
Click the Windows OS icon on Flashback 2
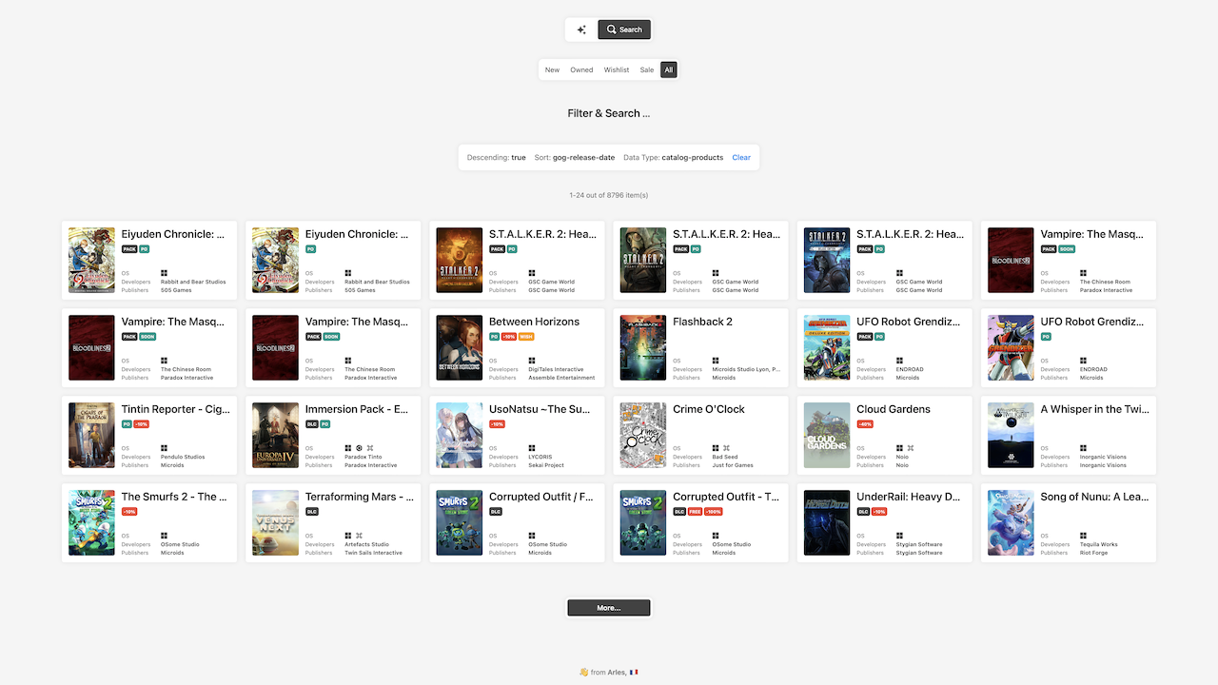coord(716,362)
